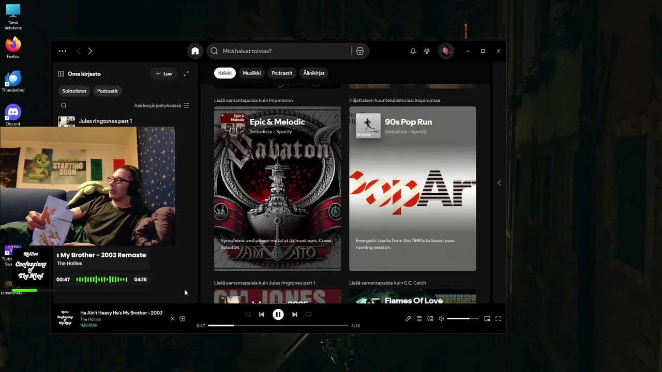
Task: Open He Ain't Heavy song title in player
Action: (122, 313)
